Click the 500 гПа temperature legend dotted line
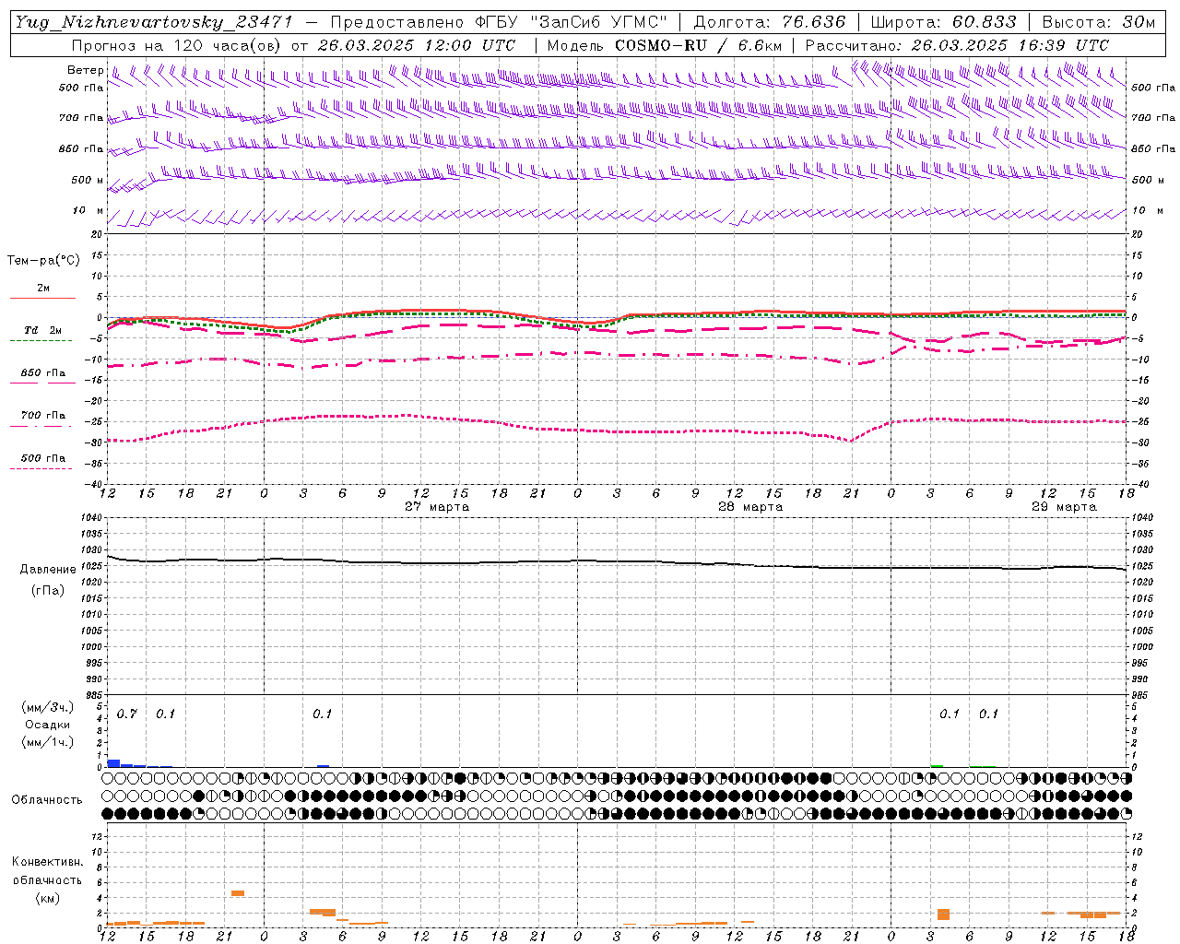1180x944 pixels. [x=41, y=468]
